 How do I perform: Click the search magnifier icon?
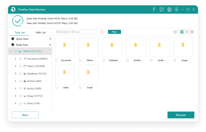(x=102, y=32)
